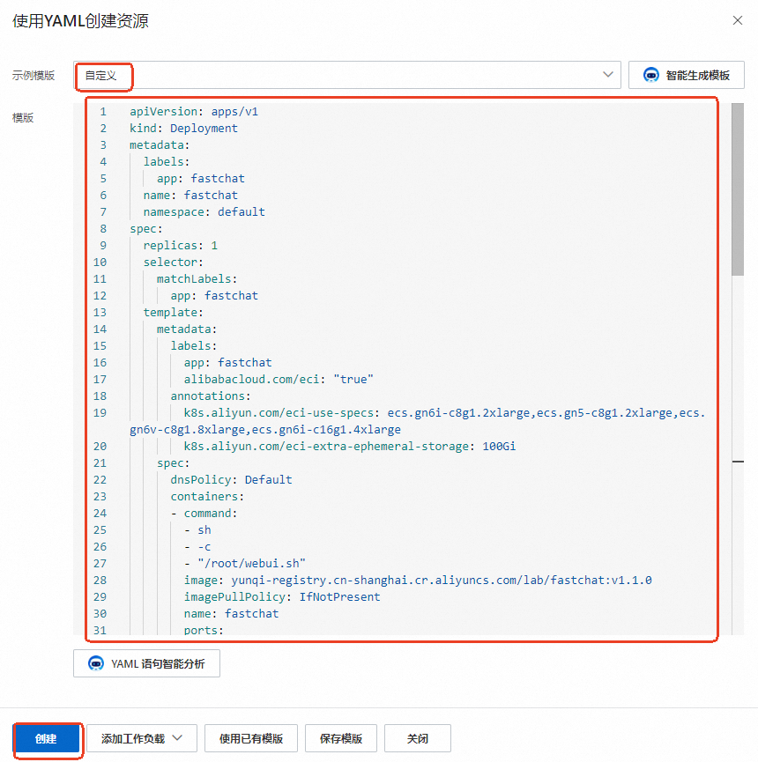Click line number 21 in editor gutter

100,463
